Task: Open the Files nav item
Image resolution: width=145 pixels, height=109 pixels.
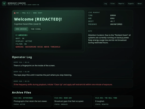Action: coord(113,4)
